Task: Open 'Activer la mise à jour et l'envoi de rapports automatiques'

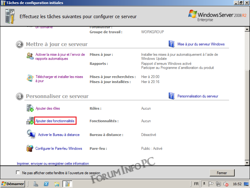Action: tap(60, 57)
